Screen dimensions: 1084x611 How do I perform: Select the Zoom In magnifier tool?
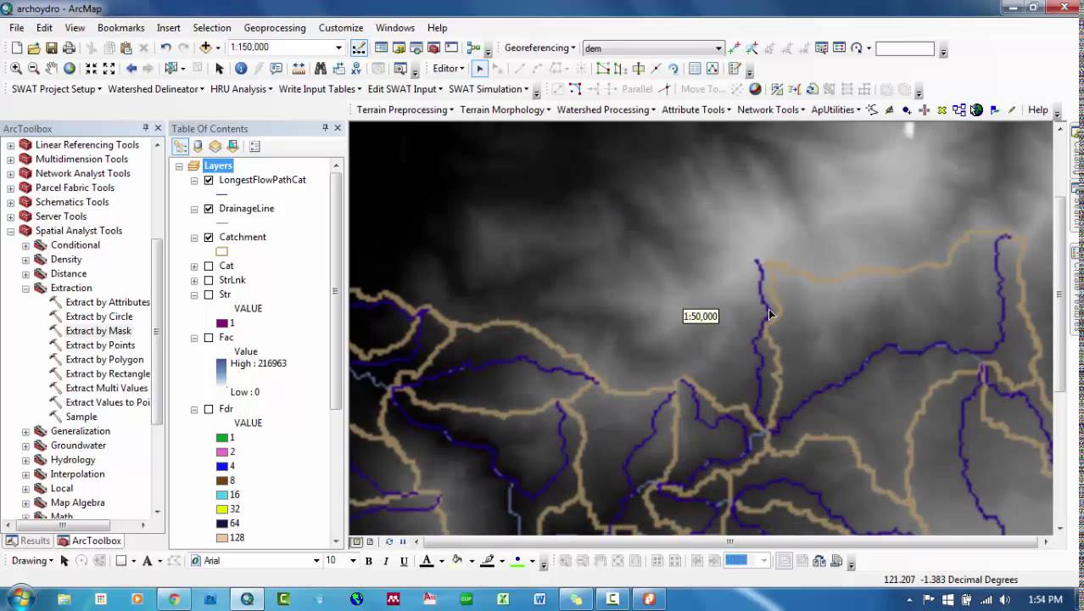[16, 69]
